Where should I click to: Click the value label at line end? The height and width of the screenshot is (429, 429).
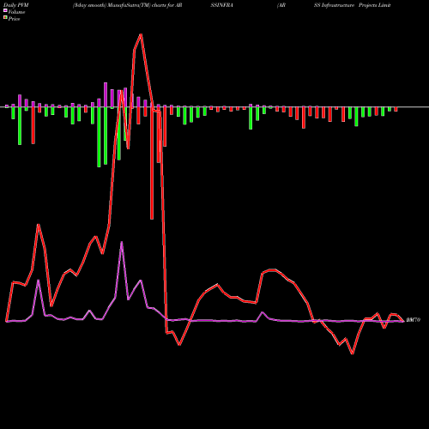coord(414,320)
